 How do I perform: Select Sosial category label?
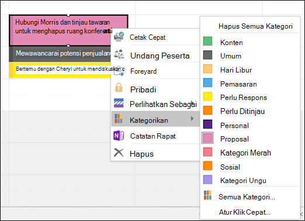click(x=230, y=167)
